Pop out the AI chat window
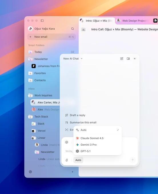The image size is (158, 194). [128, 59]
